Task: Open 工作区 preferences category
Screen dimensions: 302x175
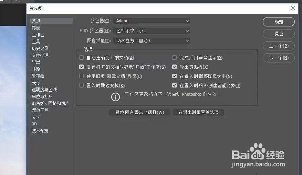Action: click(x=38, y=35)
